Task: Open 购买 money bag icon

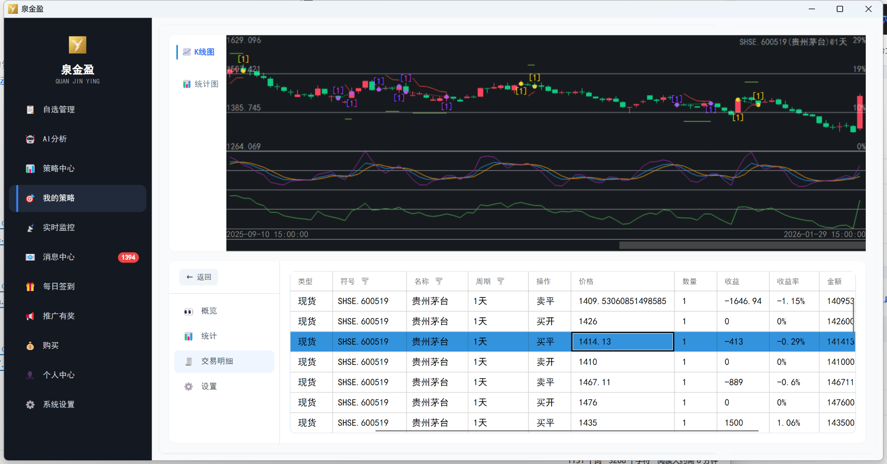Action: (30, 346)
